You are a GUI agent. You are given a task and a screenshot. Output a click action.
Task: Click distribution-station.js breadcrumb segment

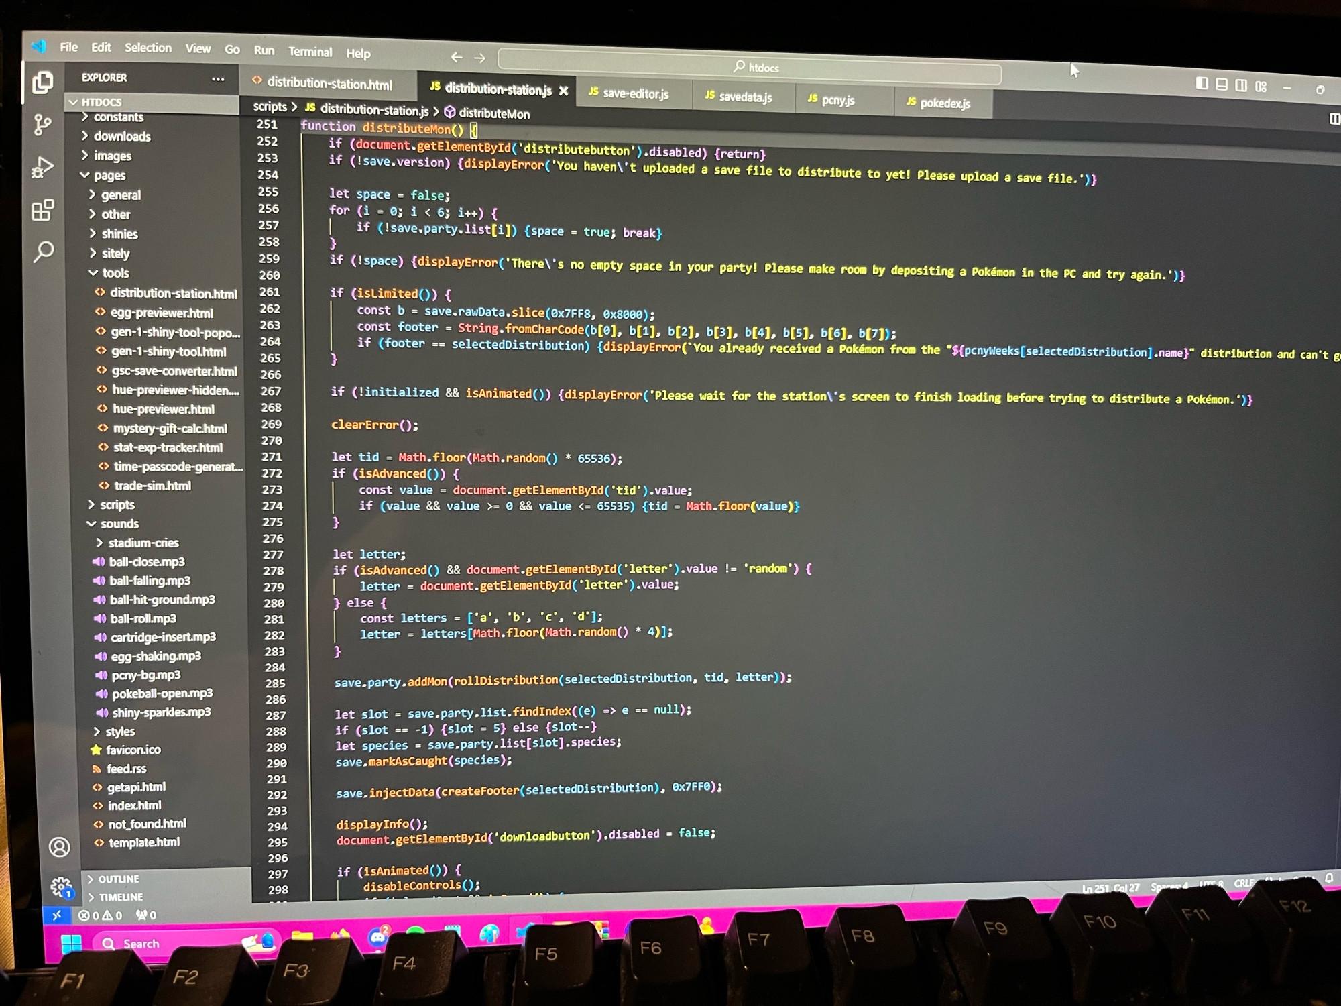tap(367, 109)
